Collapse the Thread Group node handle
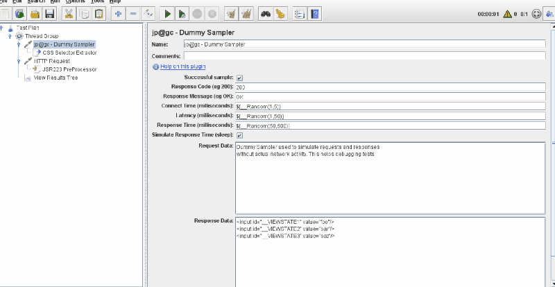The image size is (555, 287). (x=10, y=36)
